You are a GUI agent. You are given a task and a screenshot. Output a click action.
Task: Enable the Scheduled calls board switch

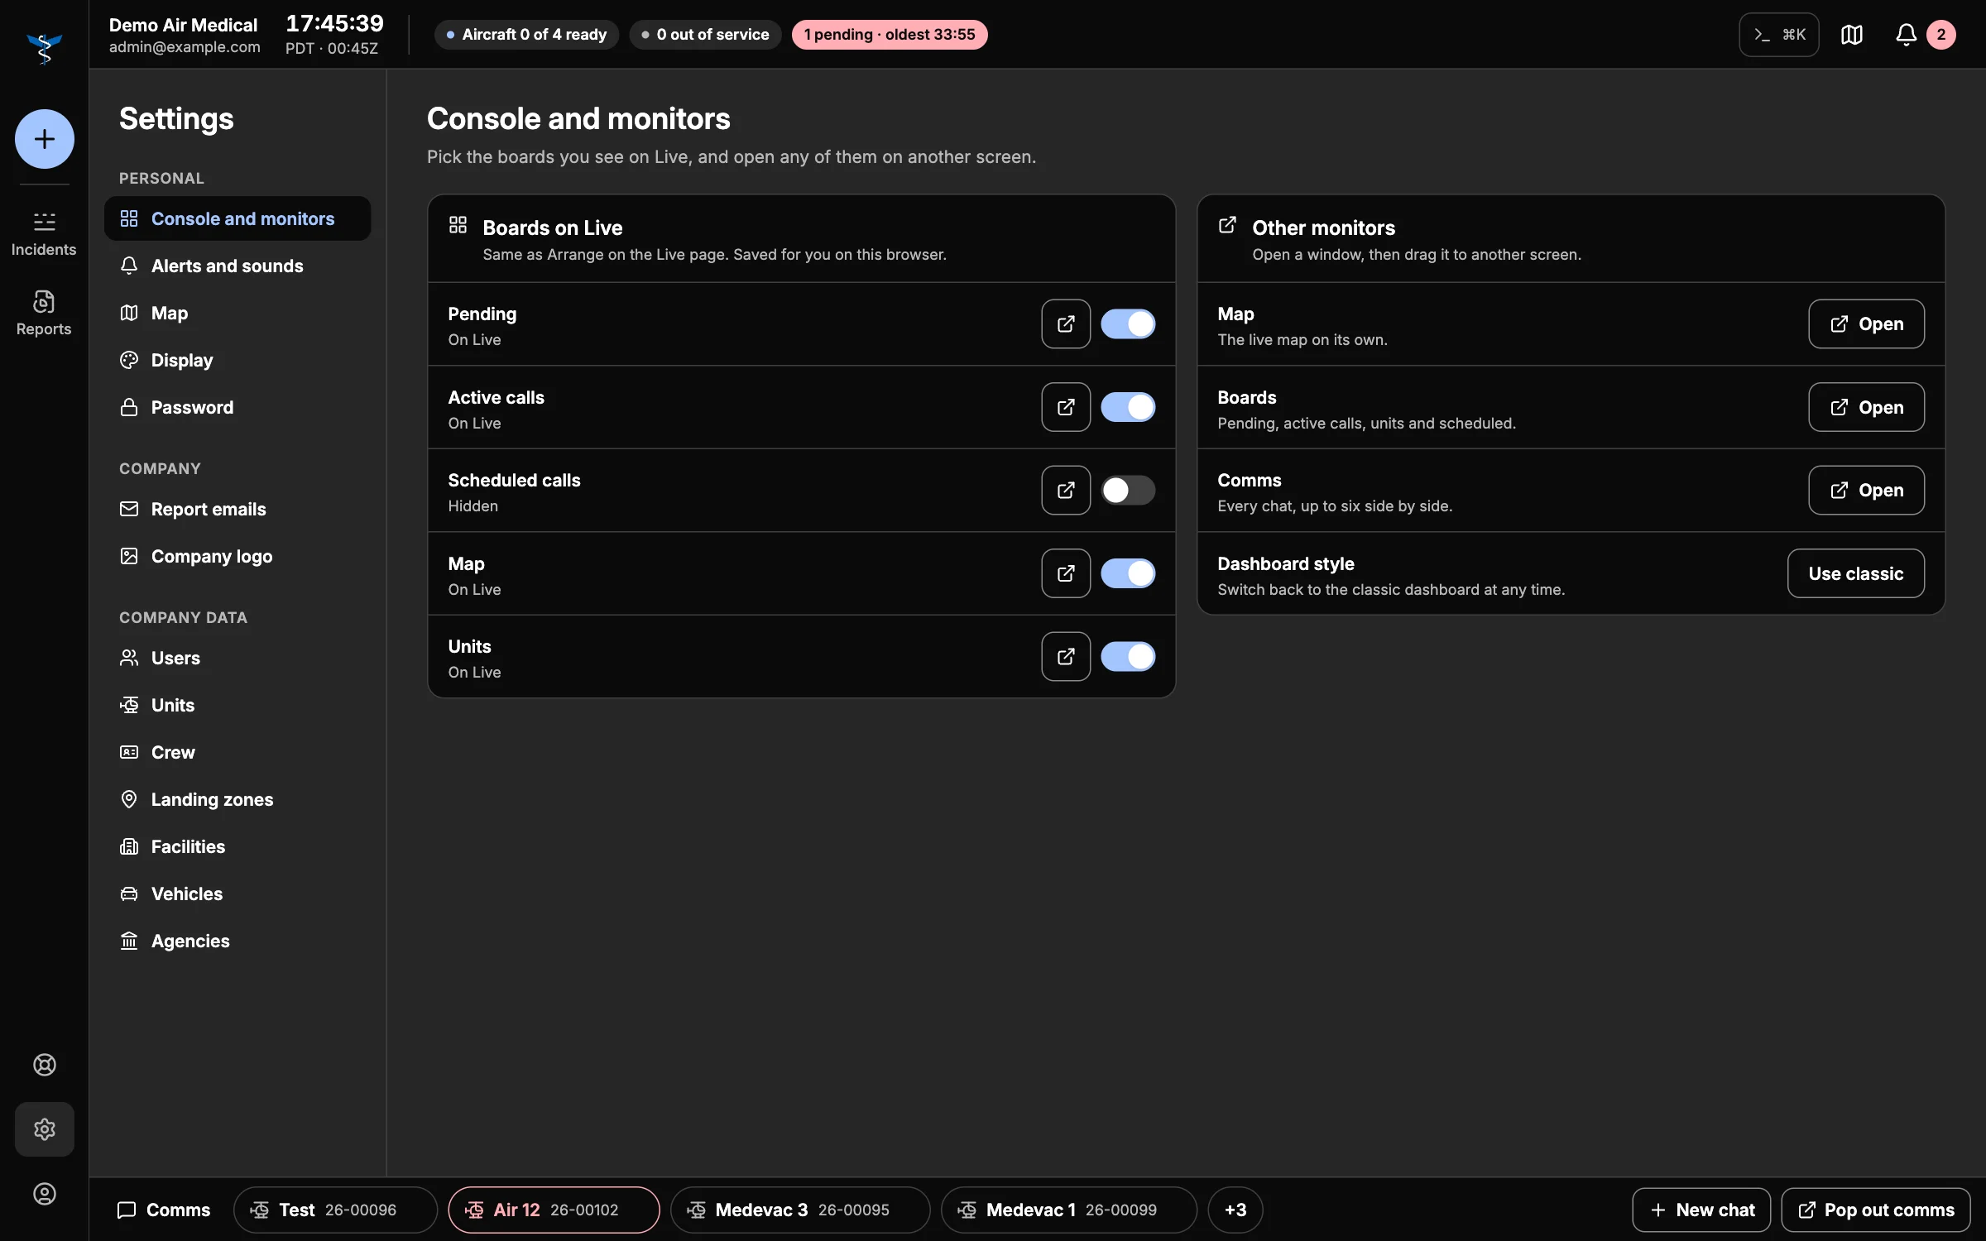1128,491
